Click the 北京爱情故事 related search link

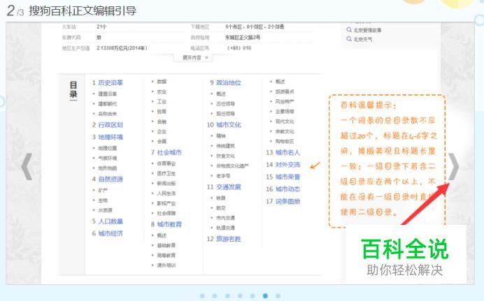coord(367,30)
